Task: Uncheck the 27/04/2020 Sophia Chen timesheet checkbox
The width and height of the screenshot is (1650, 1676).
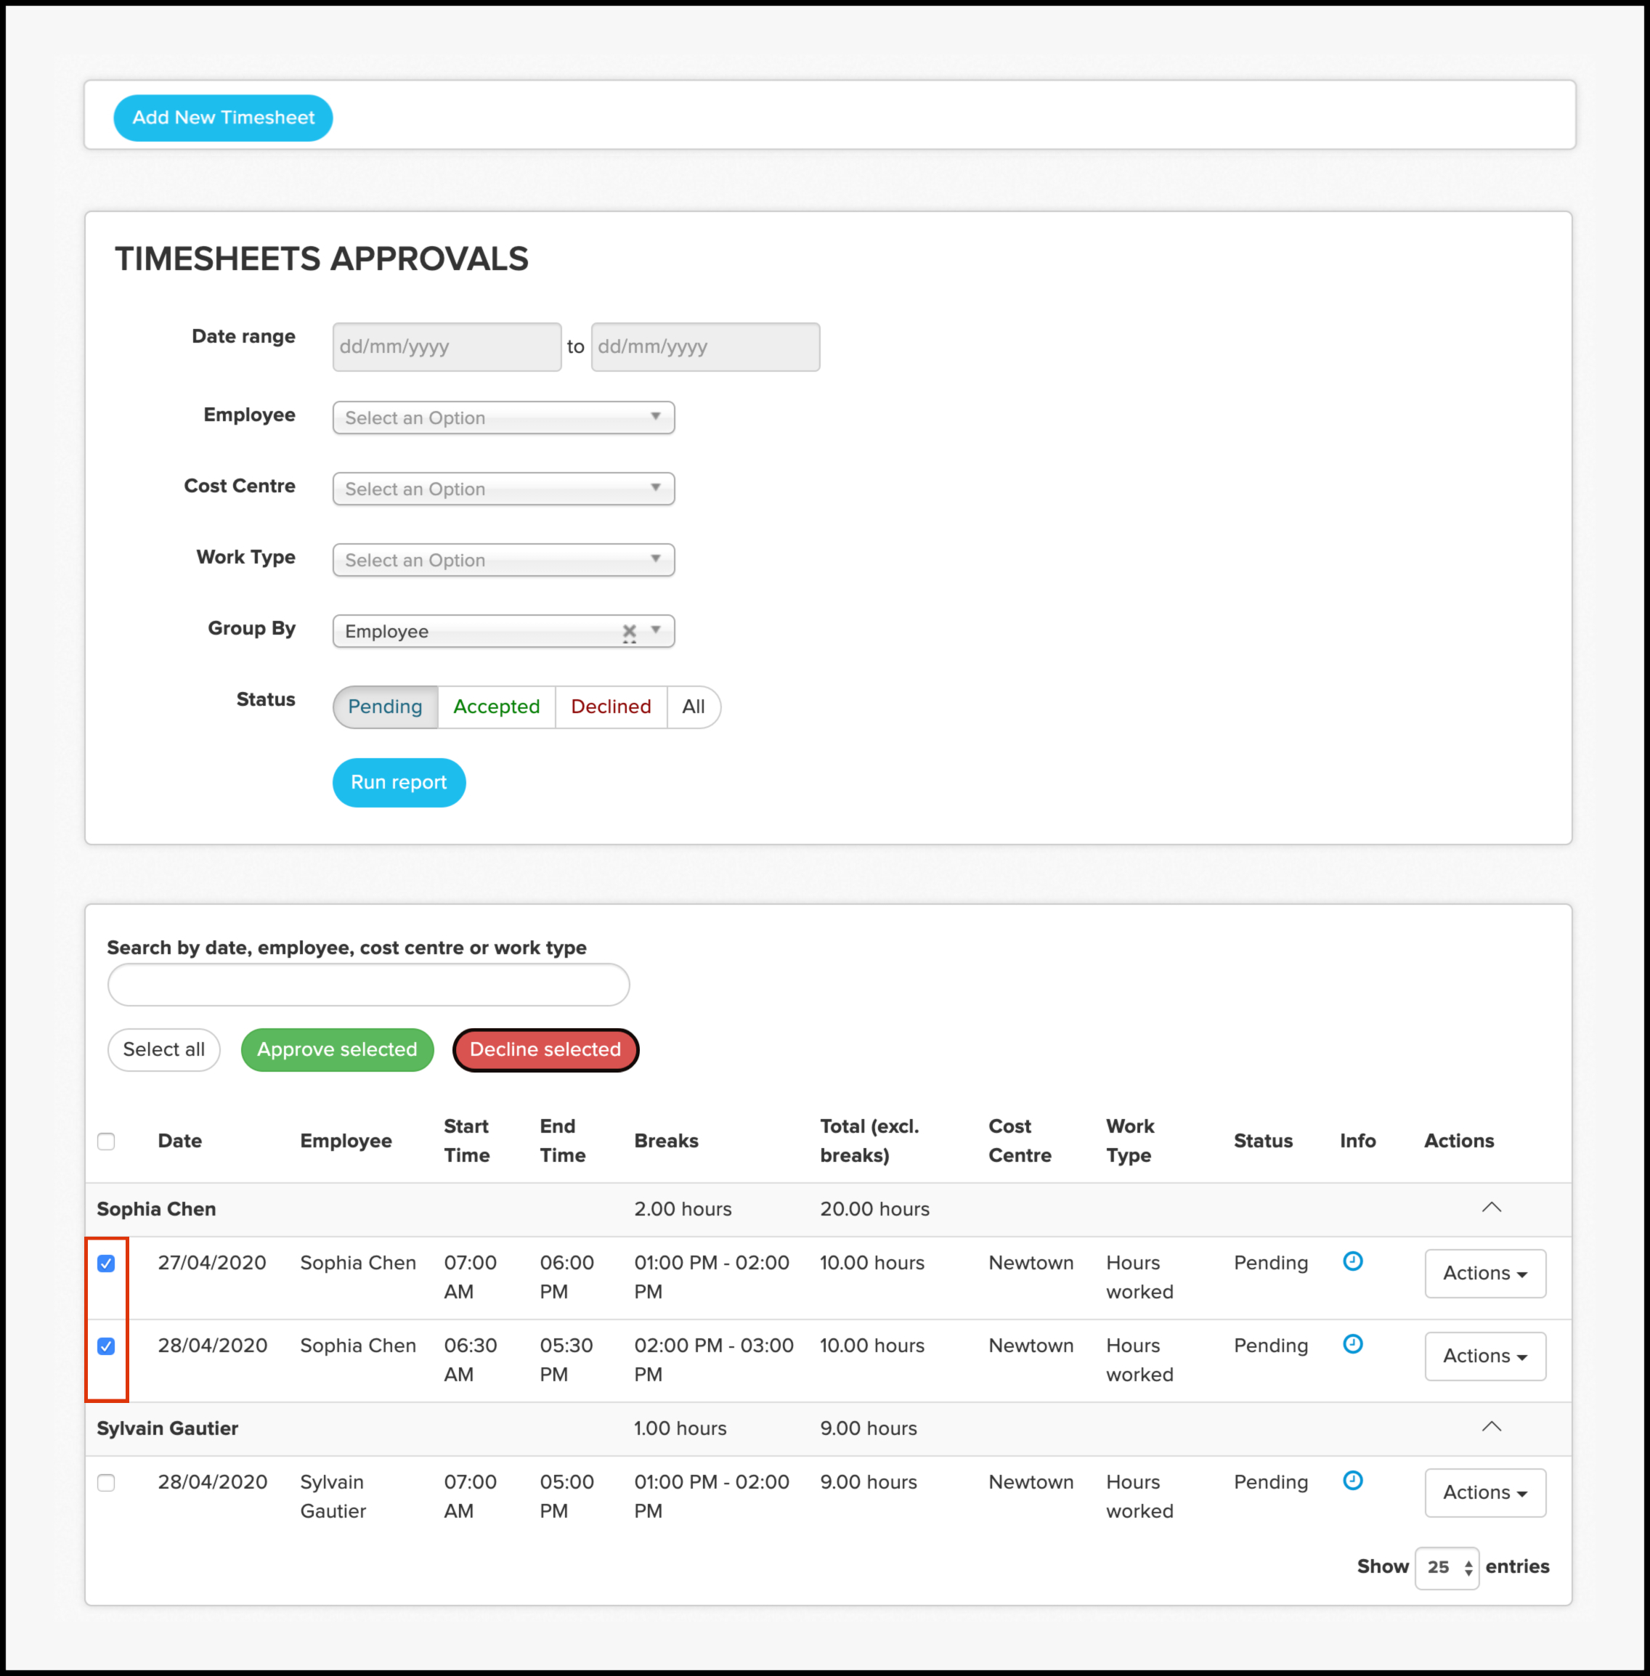Action: tap(107, 1264)
